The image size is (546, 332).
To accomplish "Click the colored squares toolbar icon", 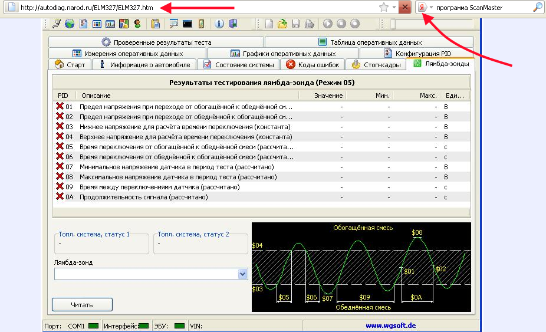I will click(x=124, y=24).
